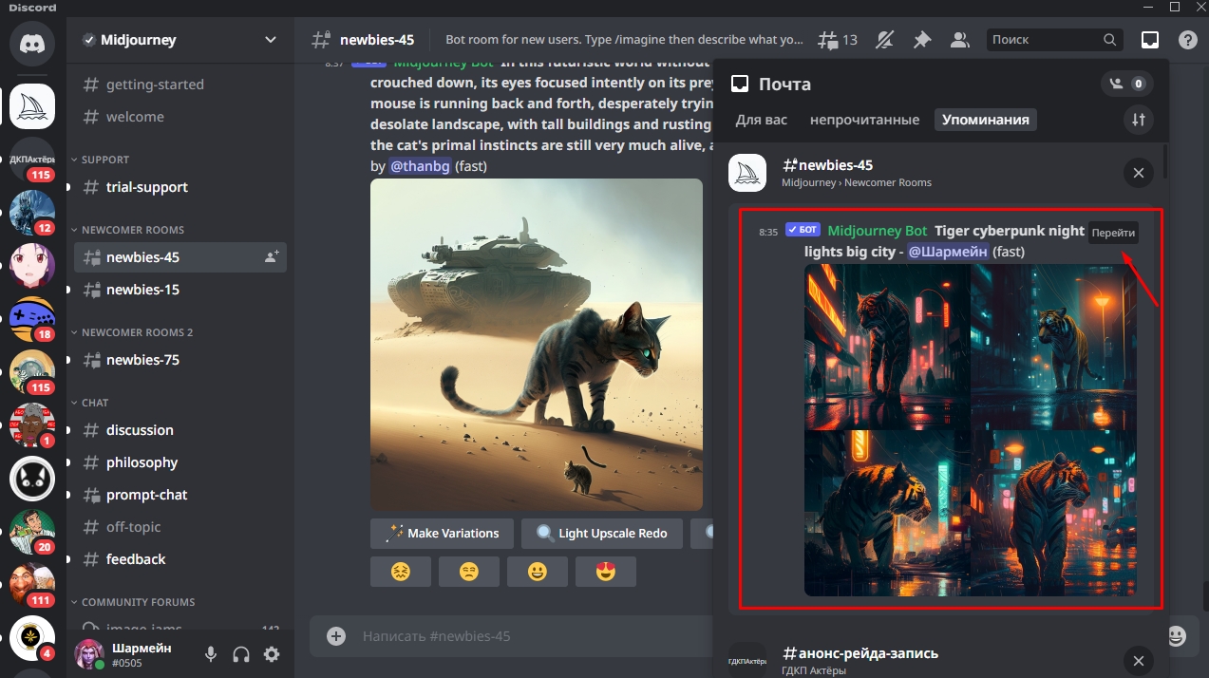Collapse the CHAT category
This screenshot has height=678, width=1209.
coord(95,403)
